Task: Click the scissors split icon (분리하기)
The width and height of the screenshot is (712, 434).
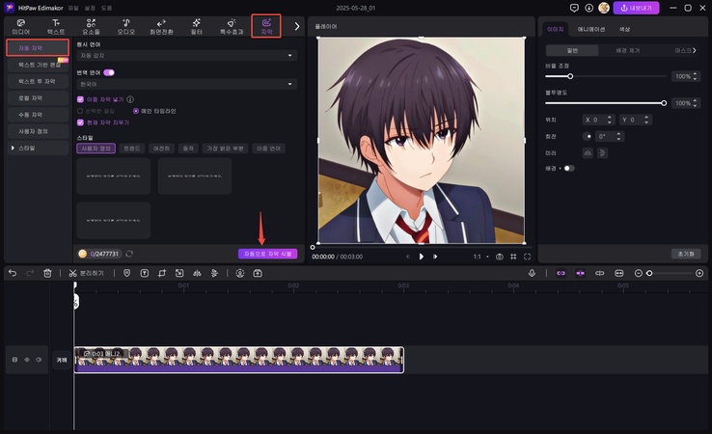Action: click(x=73, y=273)
